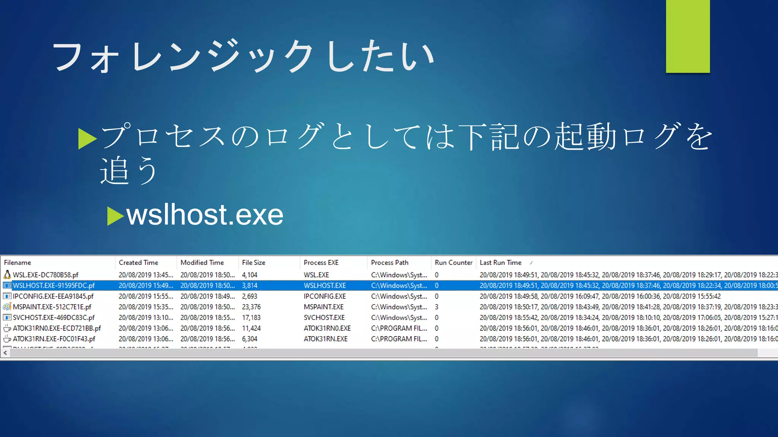Click SVCHOST created time 20/08/2019 13:10
The image size is (778, 437).
[x=146, y=317]
